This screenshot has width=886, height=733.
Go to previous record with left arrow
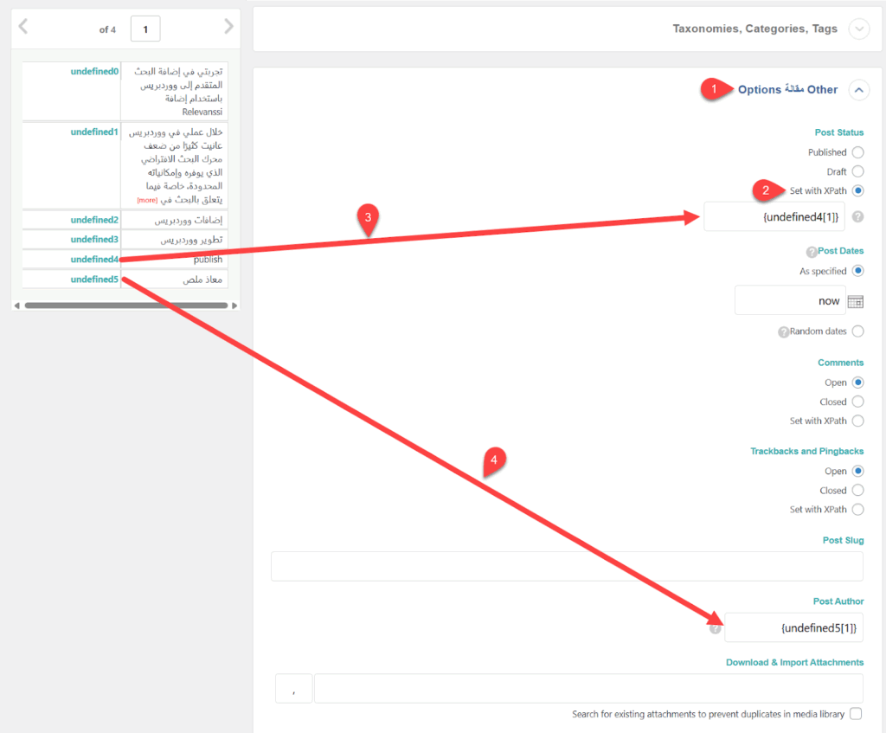click(23, 27)
